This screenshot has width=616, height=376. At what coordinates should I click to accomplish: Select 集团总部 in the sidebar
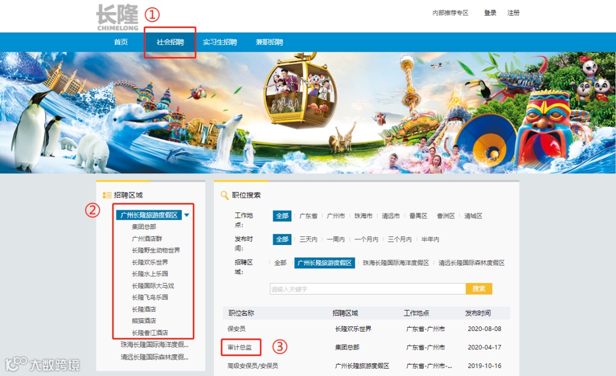coord(144,227)
